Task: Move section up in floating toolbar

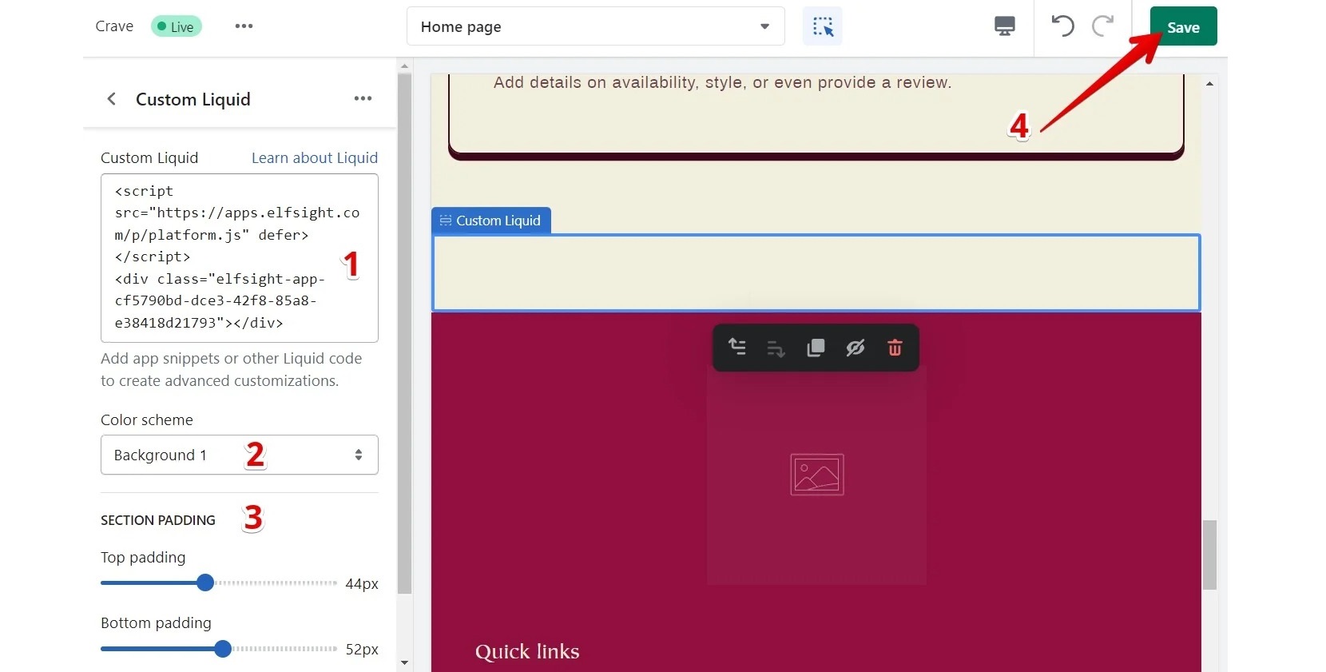Action: [x=737, y=348]
